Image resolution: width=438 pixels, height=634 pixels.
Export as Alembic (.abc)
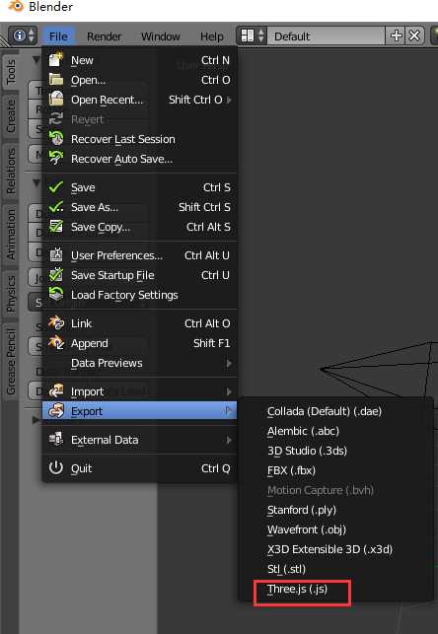click(303, 431)
